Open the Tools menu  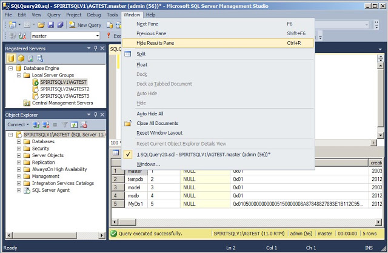point(112,15)
